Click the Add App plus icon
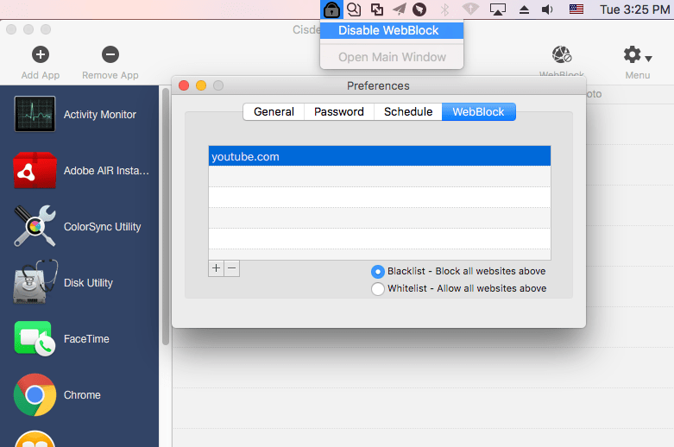This screenshot has height=447, width=674. point(41,54)
